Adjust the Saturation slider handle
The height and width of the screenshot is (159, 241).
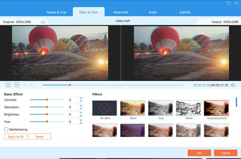click(x=47, y=107)
